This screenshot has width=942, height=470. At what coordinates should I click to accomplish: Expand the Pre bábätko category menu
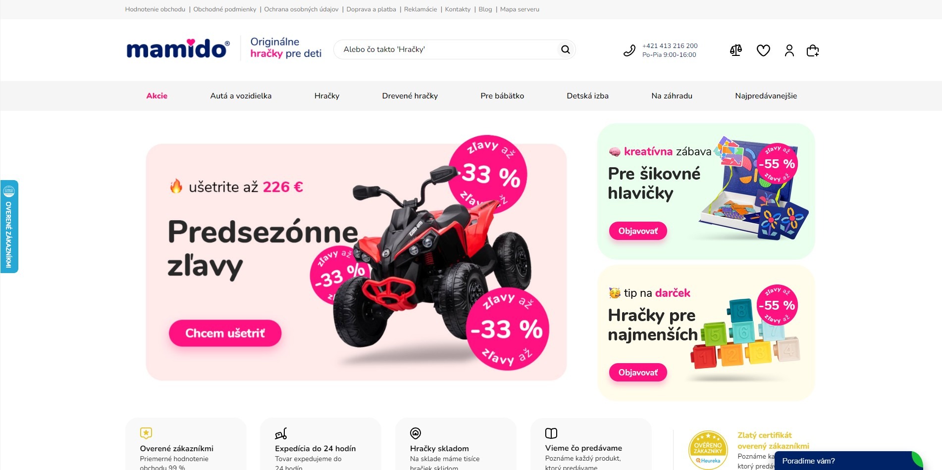502,96
